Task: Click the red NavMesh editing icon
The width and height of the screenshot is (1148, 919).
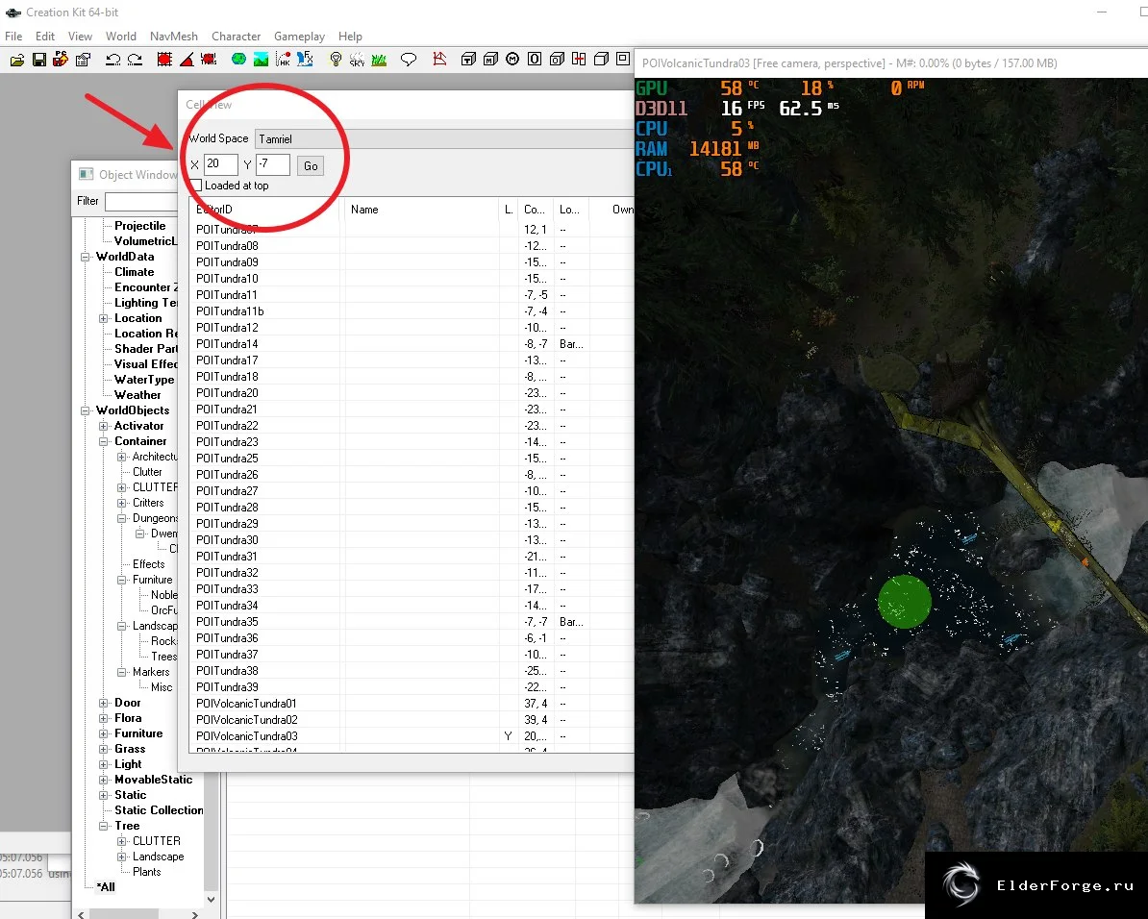Action: tap(439, 60)
